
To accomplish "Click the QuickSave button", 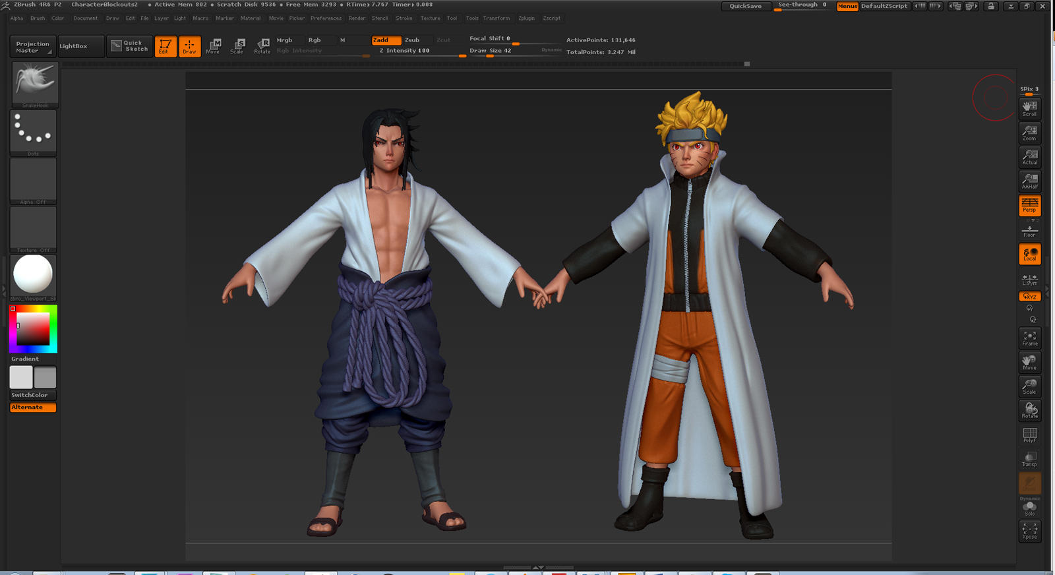I will point(745,6).
